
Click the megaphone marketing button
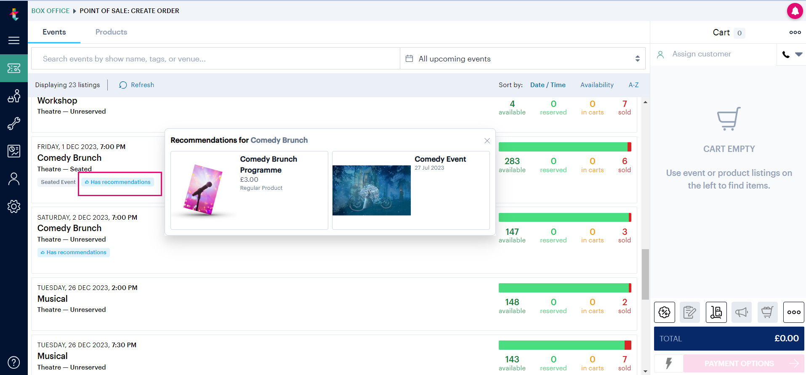point(742,312)
